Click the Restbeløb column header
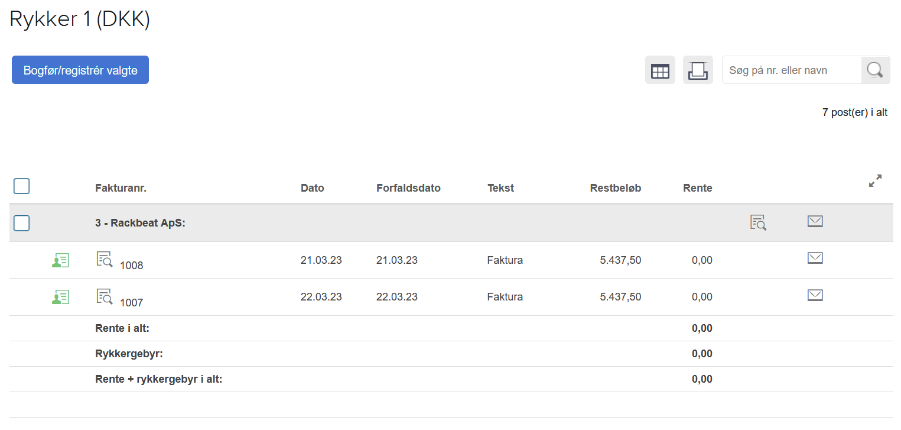The width and height of the screenshot is (901, 430). (x=615, y=188)
